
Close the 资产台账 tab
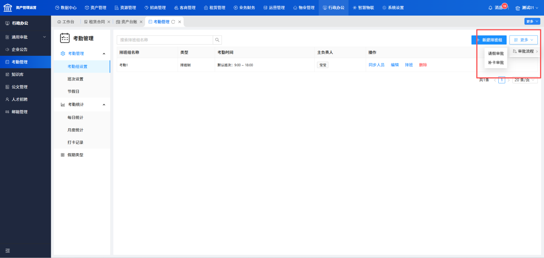pos(141,22)
